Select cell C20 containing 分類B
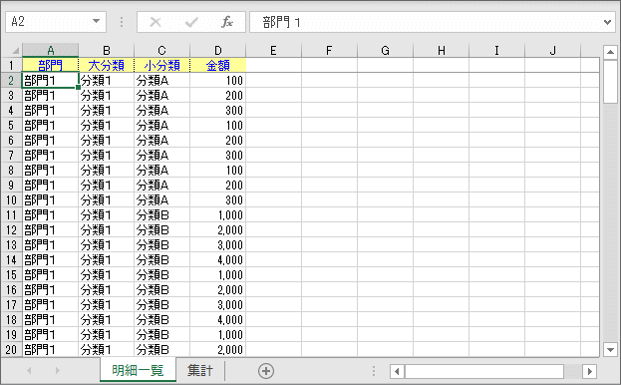The width and height of the screenshot is (621, 385). pyautogui.click(x=162, y=350)
